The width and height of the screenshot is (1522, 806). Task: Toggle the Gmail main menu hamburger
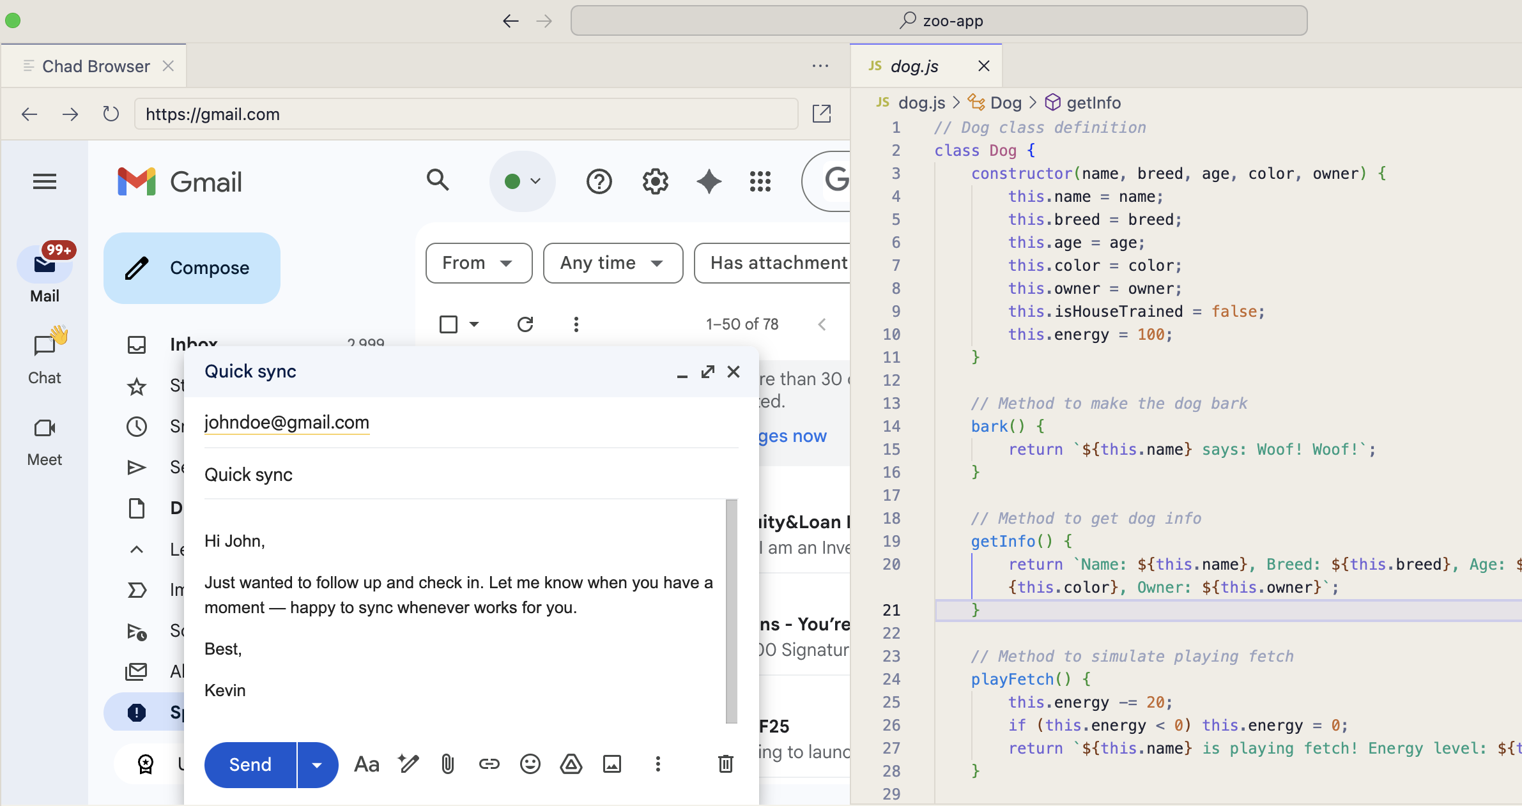tap(45, 182)
